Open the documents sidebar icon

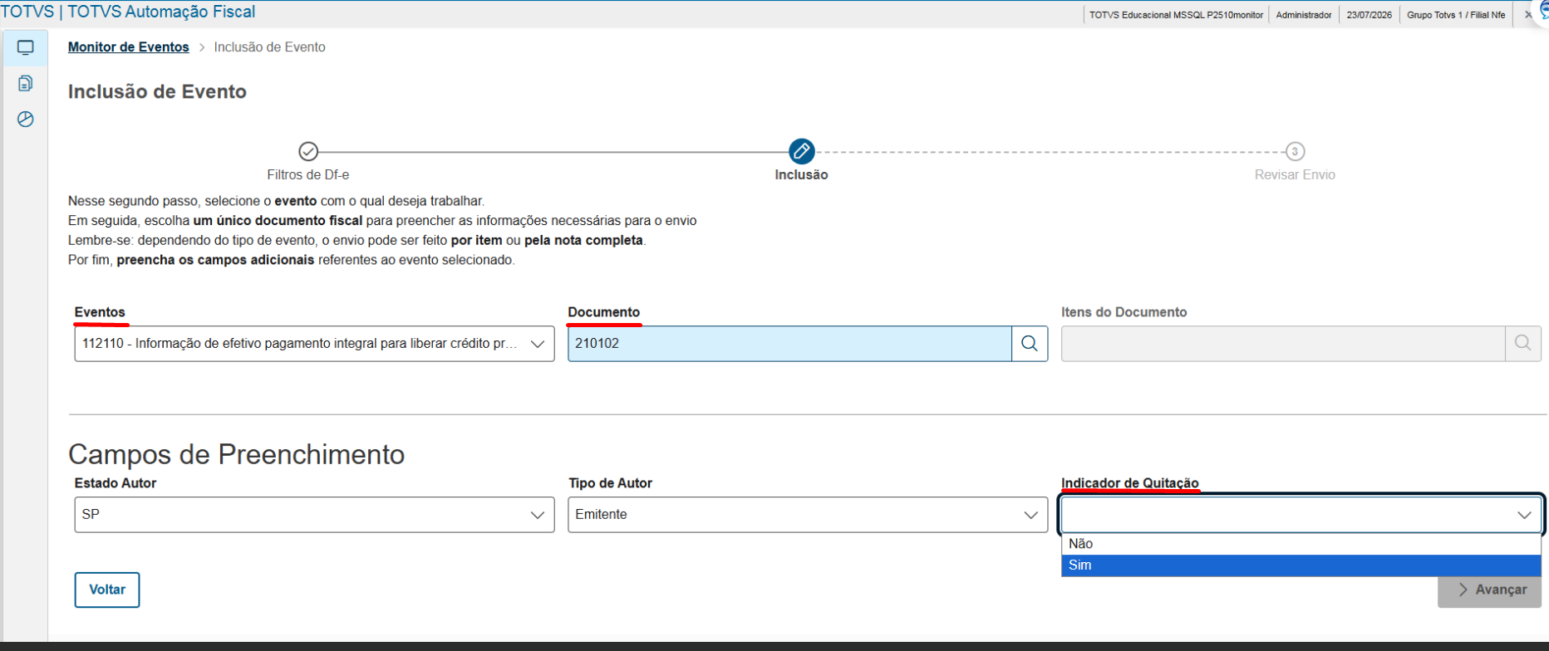click(25, 84)
